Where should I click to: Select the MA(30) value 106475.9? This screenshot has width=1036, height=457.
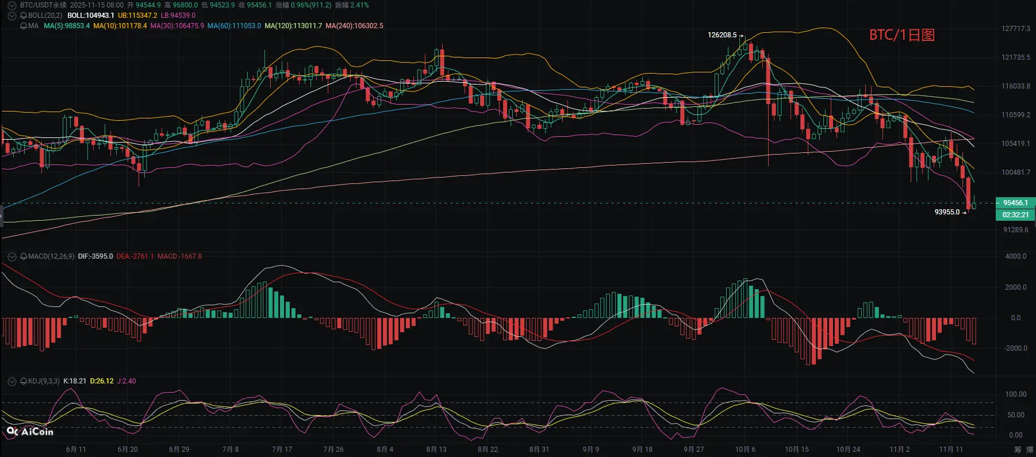177,26
